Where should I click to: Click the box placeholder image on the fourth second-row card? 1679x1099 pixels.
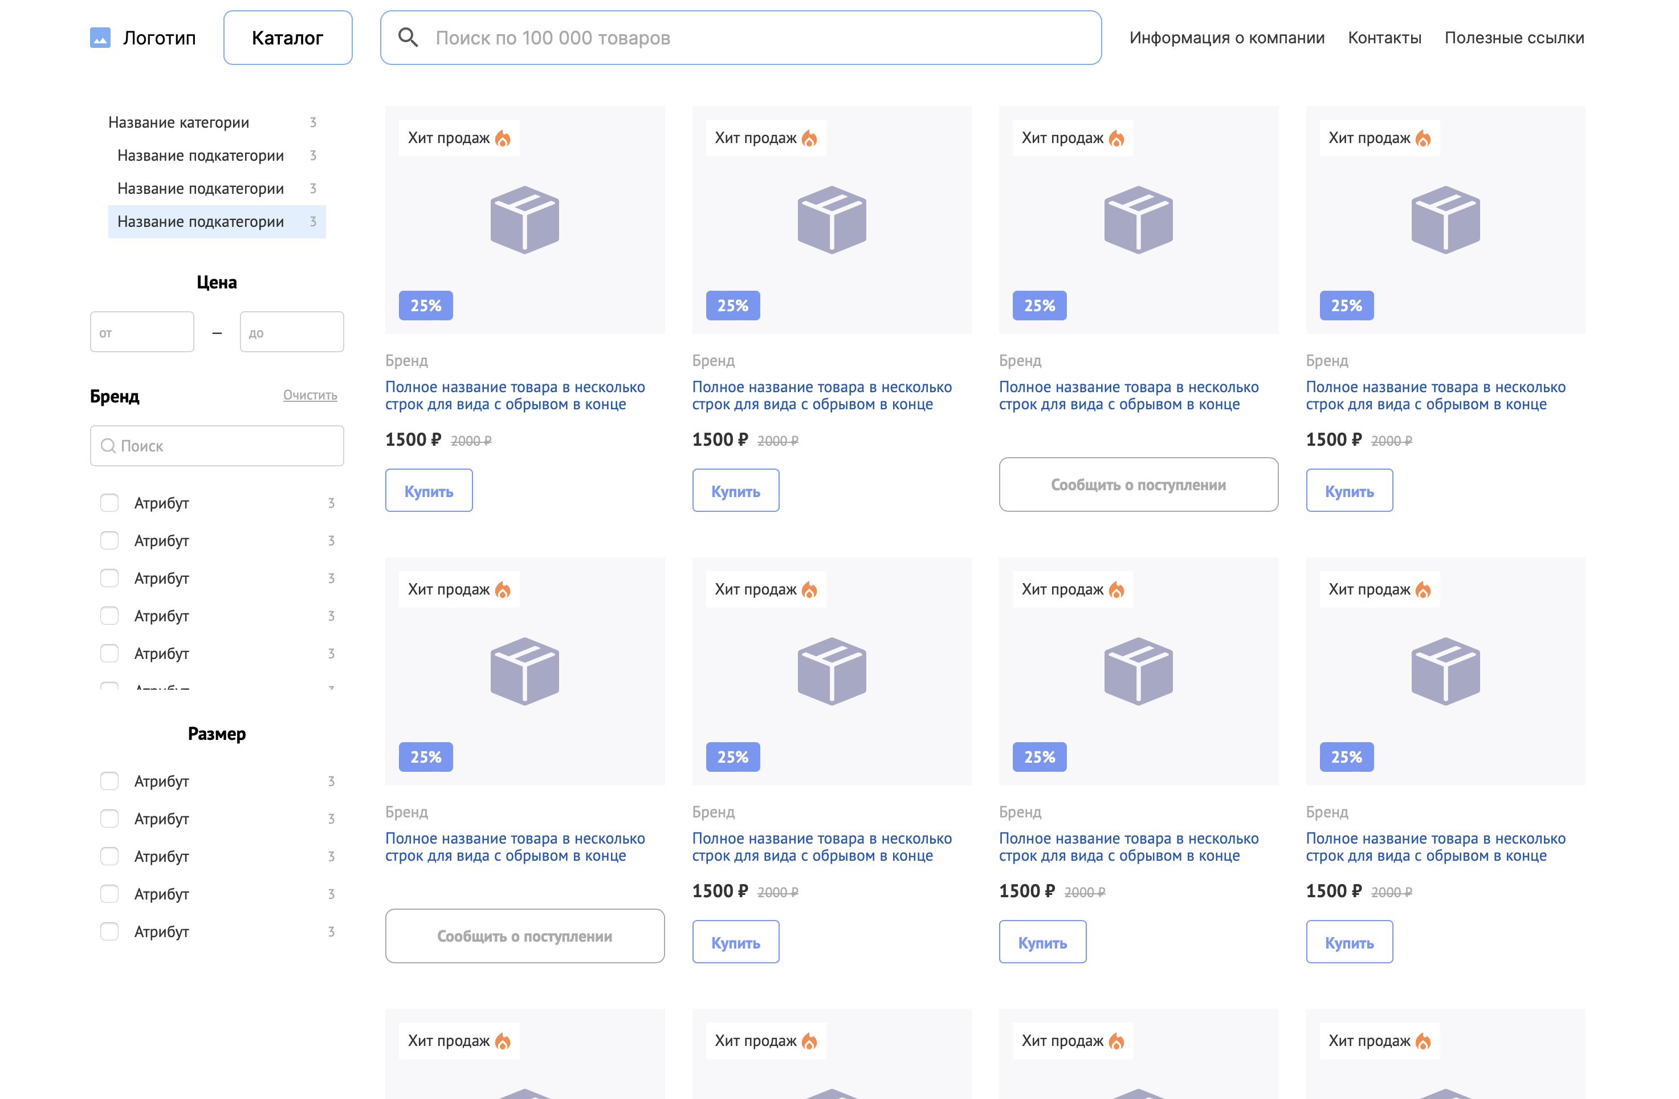coord(1445,671)
